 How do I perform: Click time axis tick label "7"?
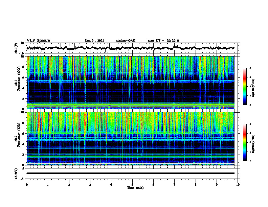174,185
